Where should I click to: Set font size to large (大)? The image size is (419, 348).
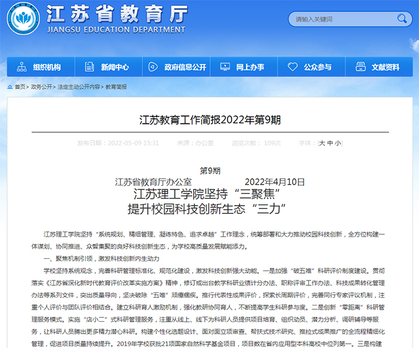coord(322,144)
